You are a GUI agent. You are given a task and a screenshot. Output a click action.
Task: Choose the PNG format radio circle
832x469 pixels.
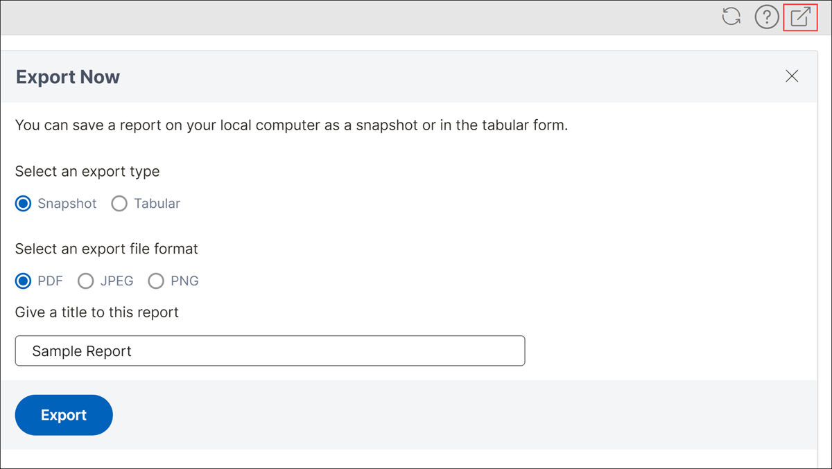156,281
